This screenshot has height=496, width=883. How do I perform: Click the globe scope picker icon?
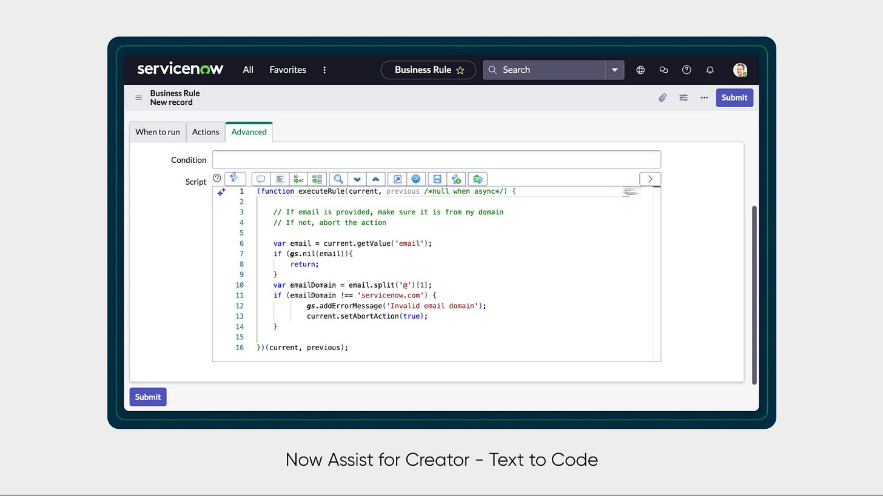point(640,70)
